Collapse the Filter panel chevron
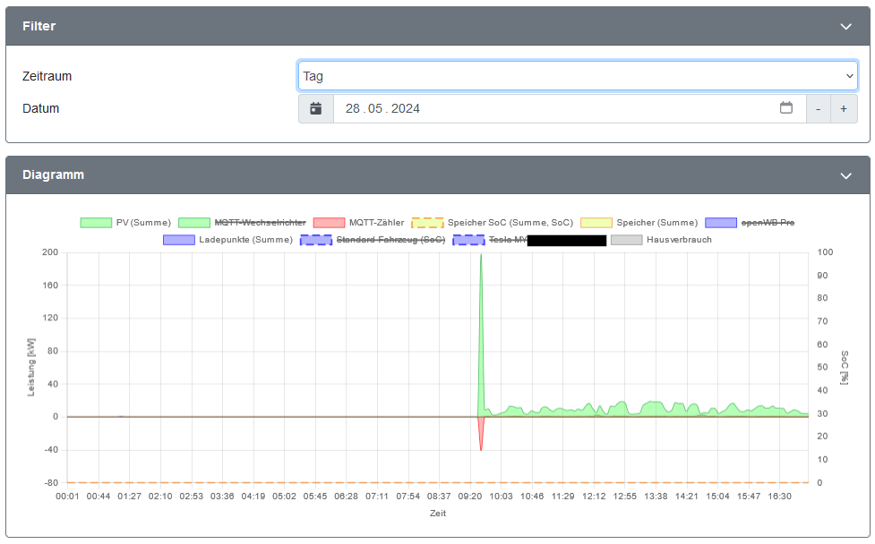Viewport: 875px width, 544px height. click(x=846, y=26)
